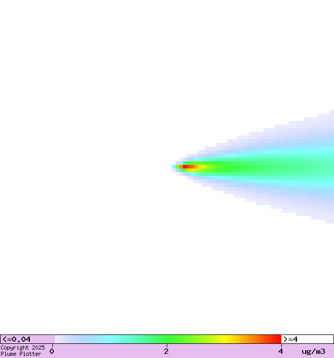Click the "Copyright 2025" text
Viewport: 334px width, 358px height.
click(x=22, y=348)
